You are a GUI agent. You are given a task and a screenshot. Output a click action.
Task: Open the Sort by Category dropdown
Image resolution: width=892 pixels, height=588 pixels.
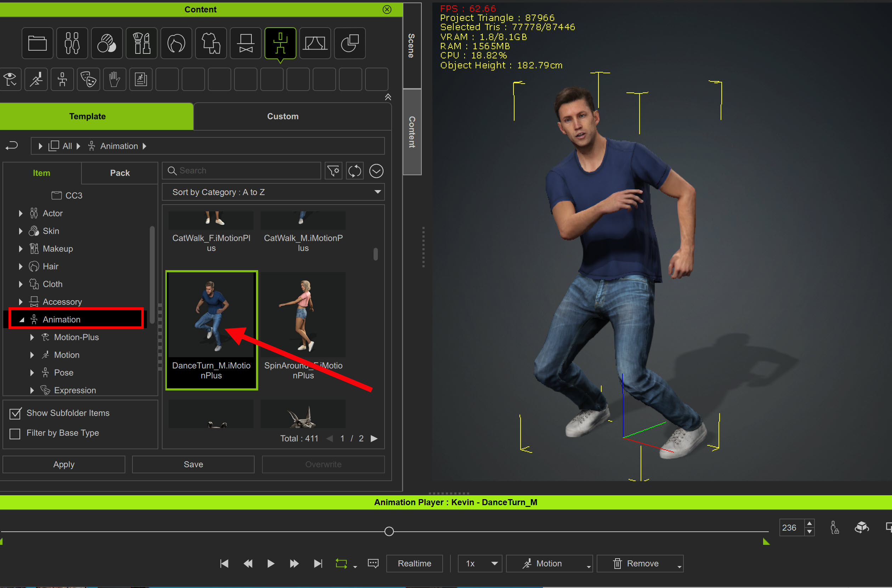273,192
